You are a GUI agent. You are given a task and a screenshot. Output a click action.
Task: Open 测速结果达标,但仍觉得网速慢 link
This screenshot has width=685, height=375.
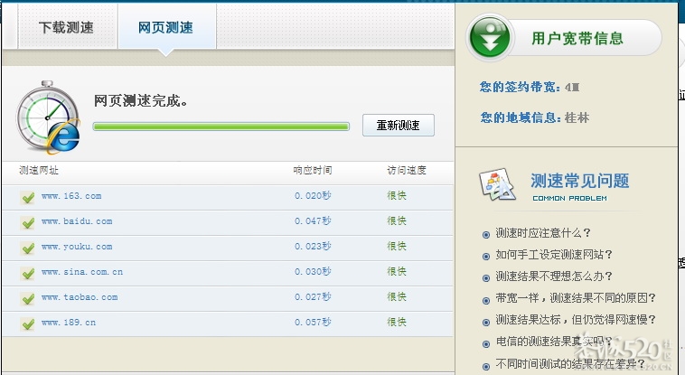[x=575, y=320]
